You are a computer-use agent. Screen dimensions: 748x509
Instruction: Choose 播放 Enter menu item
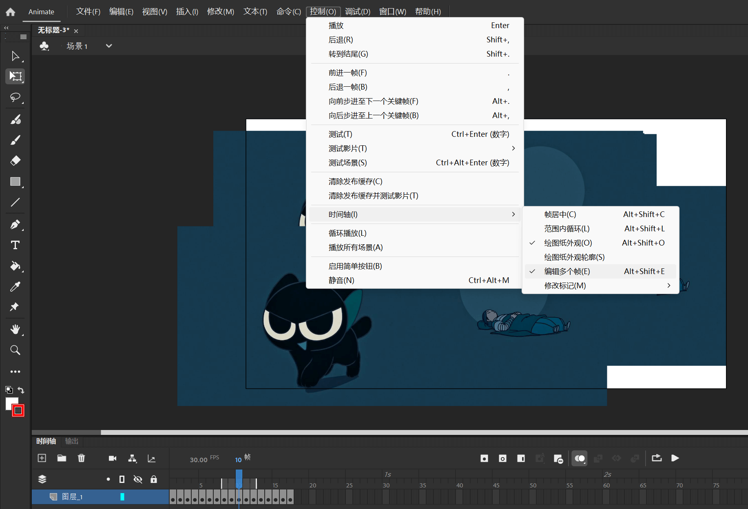[414, 26]
